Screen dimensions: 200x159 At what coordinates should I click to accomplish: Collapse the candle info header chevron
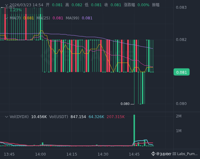tap(7, 5)
